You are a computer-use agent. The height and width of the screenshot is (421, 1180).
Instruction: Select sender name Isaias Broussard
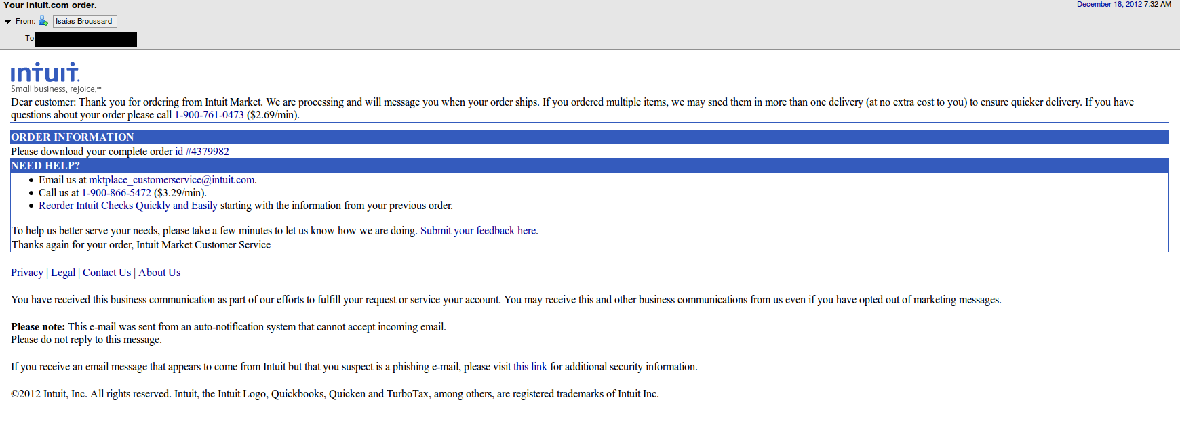point(85,21)
